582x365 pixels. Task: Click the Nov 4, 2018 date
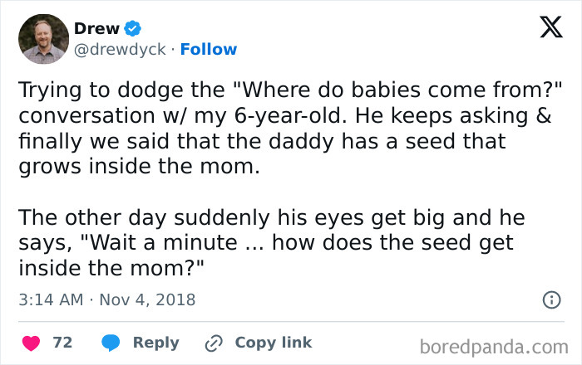147,299
